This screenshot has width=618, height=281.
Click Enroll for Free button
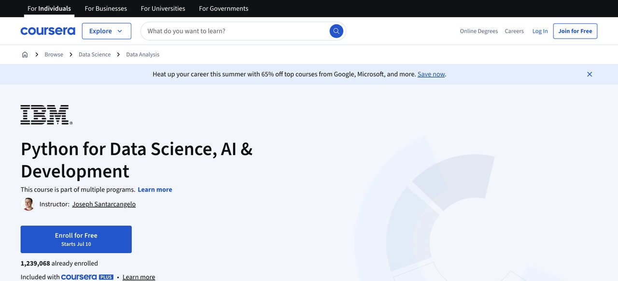pyautogui.click(x=76, y=239)
